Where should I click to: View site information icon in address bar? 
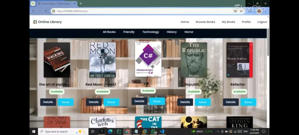point(54,11)
